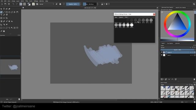This screenshot has width=196, height=110.
Task: Move layer down with chevron arrow
Action: (169, 79)
